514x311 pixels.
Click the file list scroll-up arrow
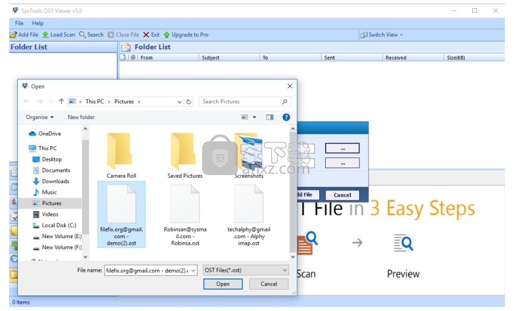(293, 129)
